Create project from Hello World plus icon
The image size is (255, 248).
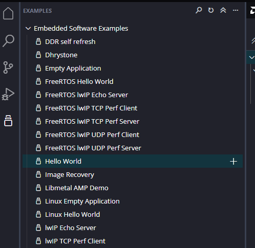[x=233, y=162]
